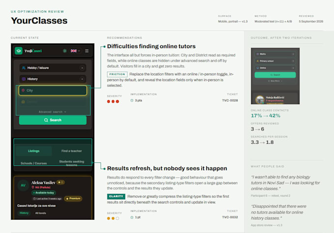Select the Schools / Courses tab
Viewport: 334px width, 233px height.
[x=34, y=163]
